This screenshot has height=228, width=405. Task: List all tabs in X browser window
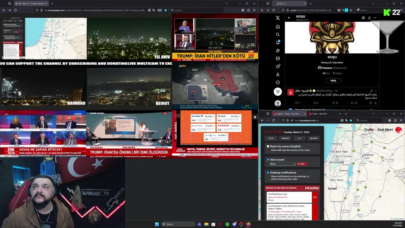pyautogui.click(x=373, y=3)
